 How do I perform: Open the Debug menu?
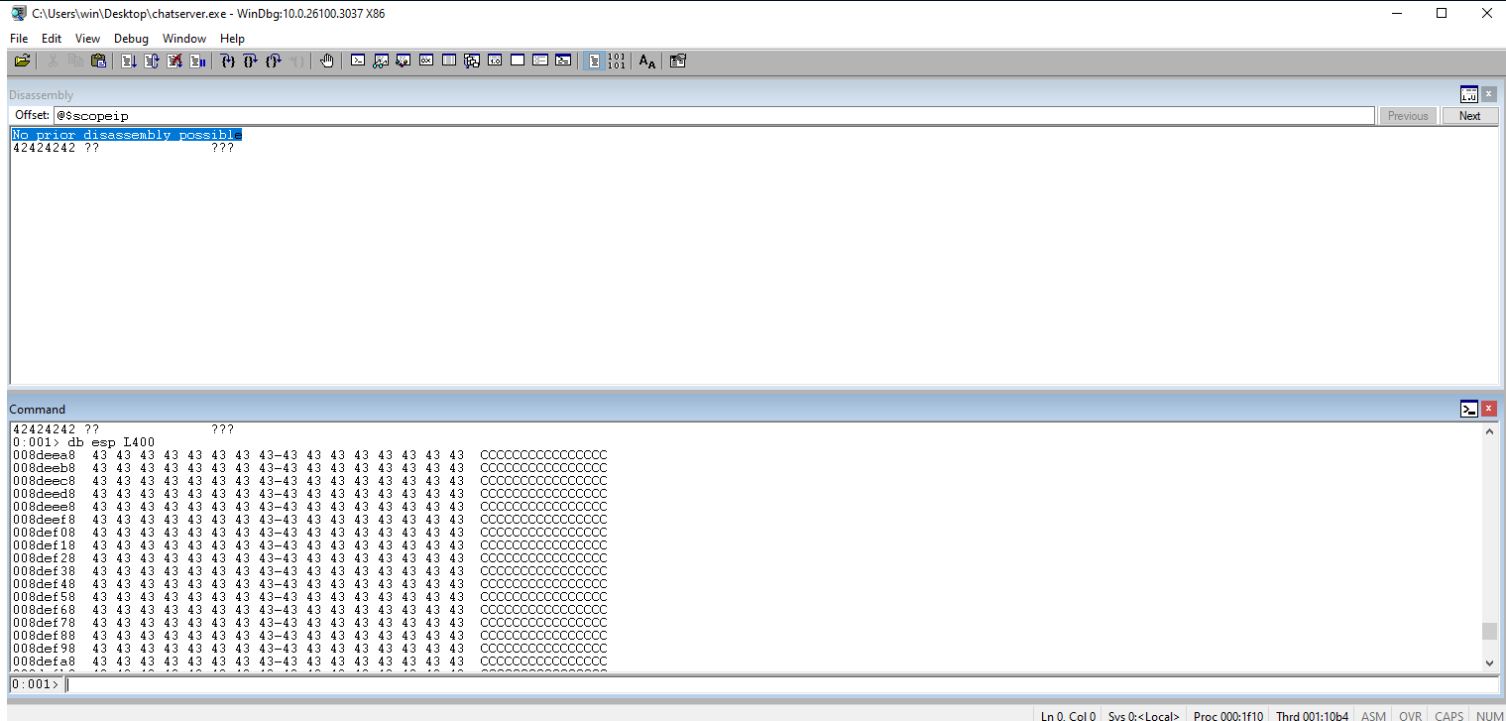[x=131, y=39]
